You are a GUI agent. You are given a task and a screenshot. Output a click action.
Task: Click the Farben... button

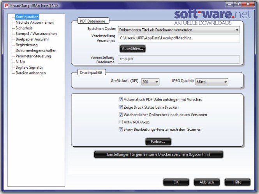158,142
